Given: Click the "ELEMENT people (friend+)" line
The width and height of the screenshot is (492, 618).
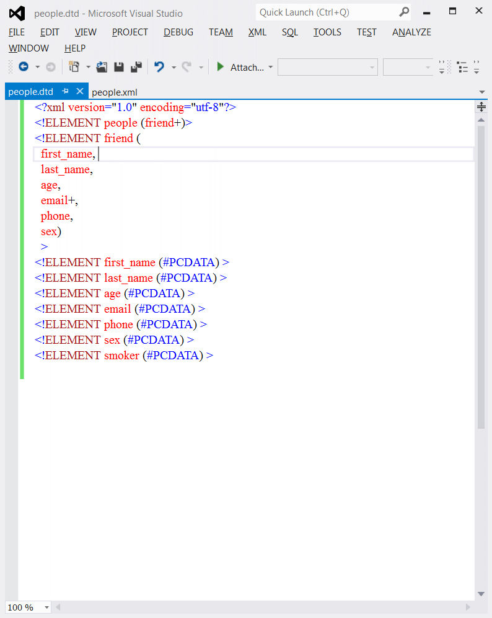Looking at the screenshot, I should [x=113, y=123].
